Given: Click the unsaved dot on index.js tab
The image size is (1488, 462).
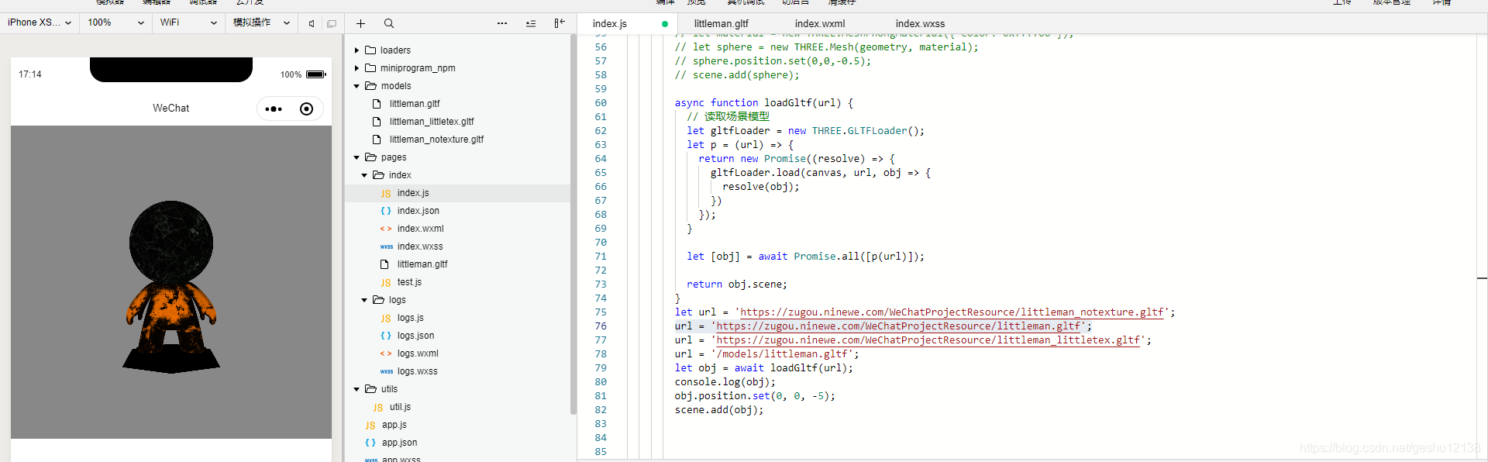Looking at the screenshot, I should (665, 24).
